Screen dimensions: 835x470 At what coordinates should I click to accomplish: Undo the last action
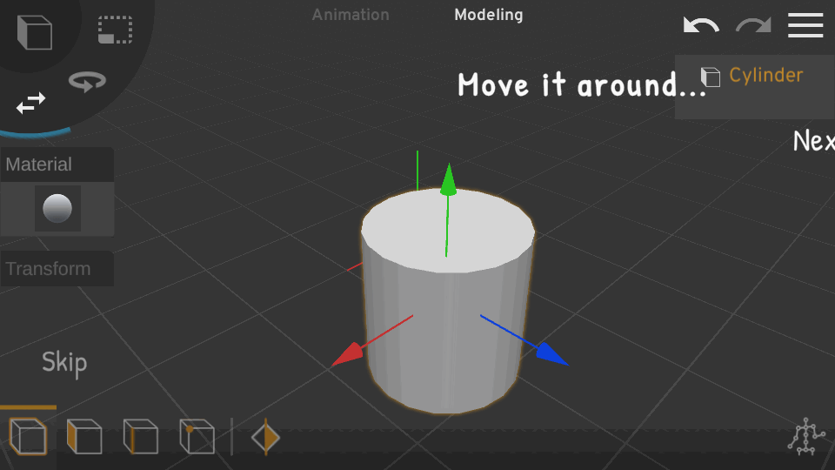[x=701, y=25]
